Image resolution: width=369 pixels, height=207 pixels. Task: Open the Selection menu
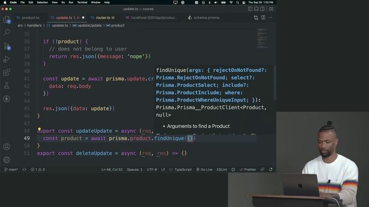[x=42, y=2]
